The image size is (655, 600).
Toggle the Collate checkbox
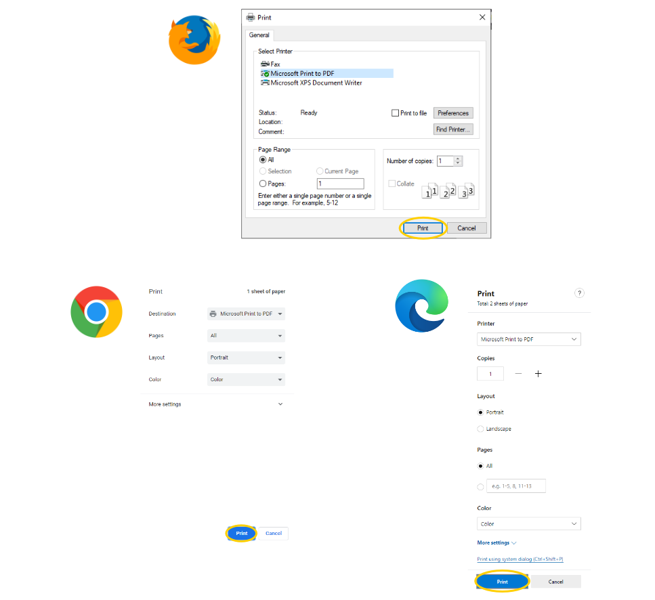[x=392, y=184]
